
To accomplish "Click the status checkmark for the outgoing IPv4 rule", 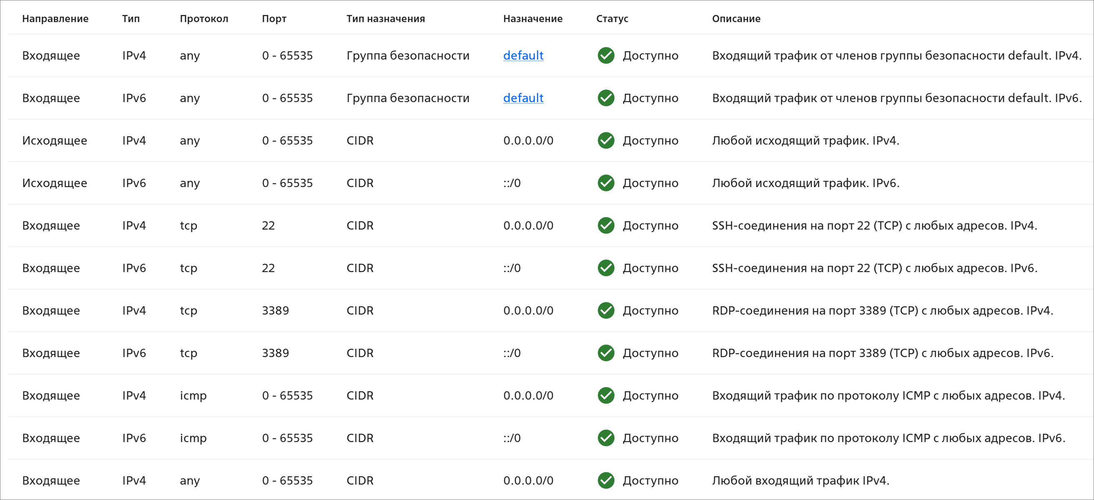I will click(606, 140).
